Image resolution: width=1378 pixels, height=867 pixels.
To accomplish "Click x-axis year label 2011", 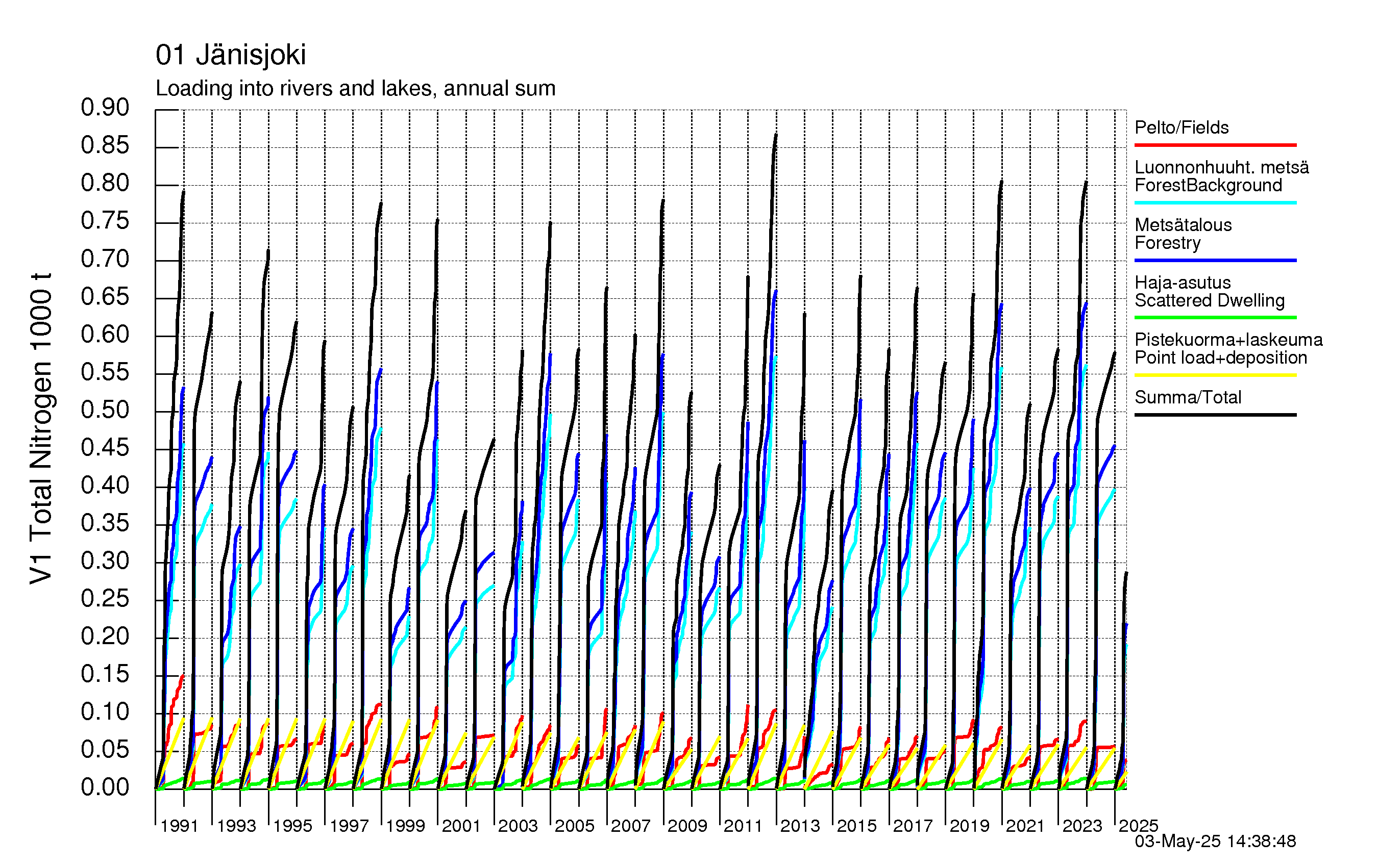I will [744, 826].
